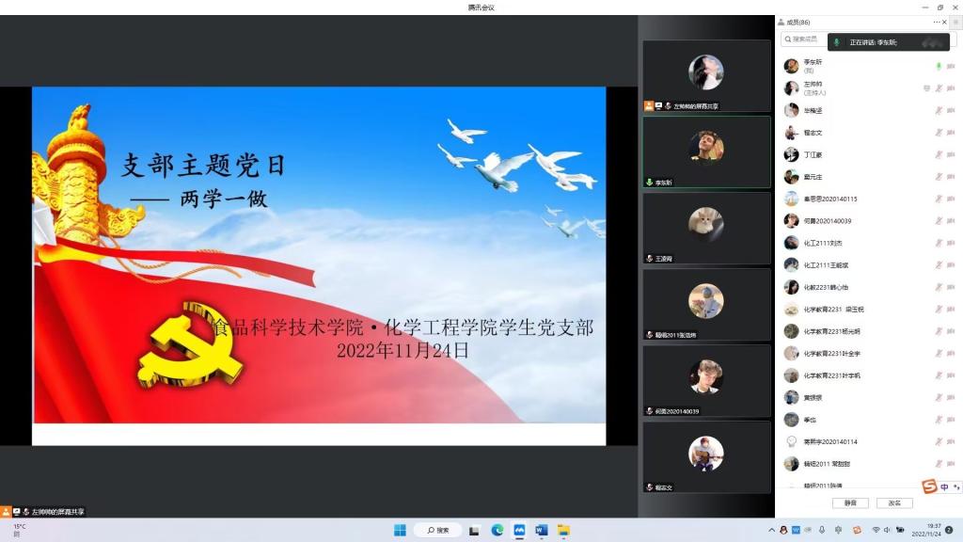Image resolution: width=963 pixels, height=542 pixels.
Task: Click the Sogou input method S icon
Action: (x=929, y=486)
